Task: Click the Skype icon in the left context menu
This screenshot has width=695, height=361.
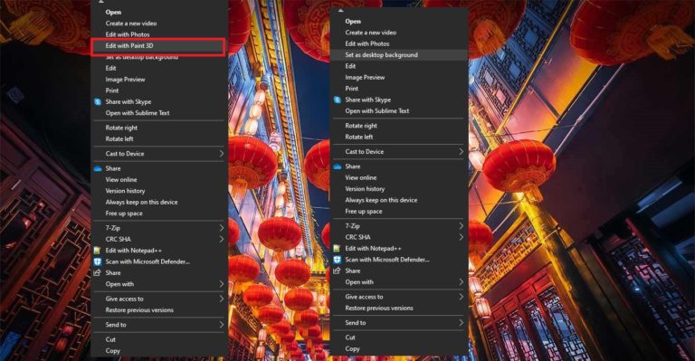Action: click(x=98, y=102)
